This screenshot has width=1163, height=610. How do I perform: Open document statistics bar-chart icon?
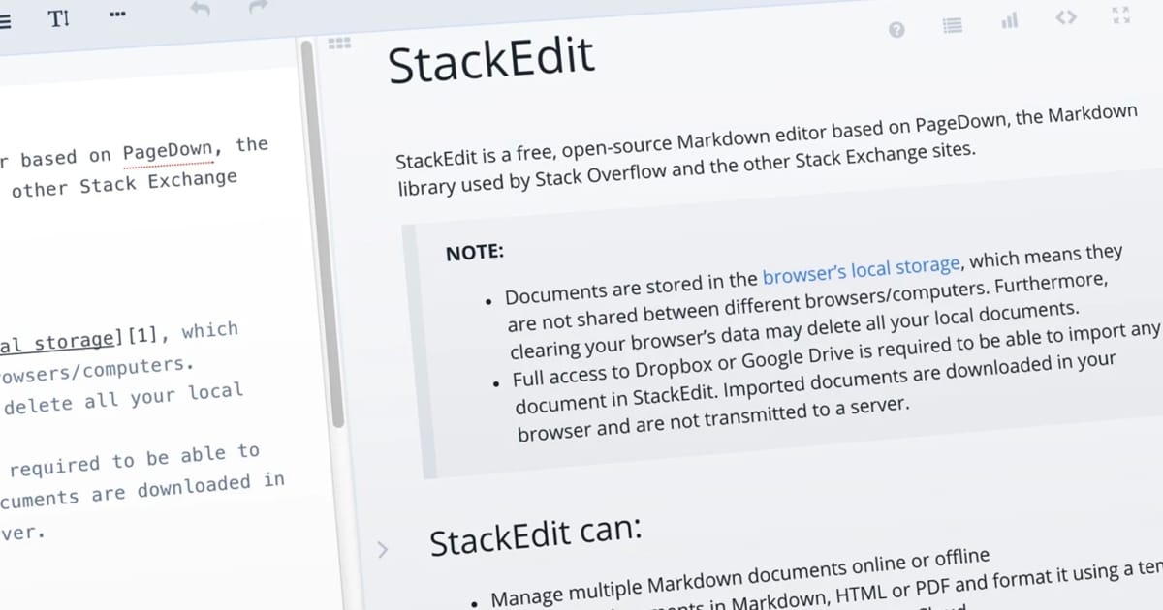pos(1010,20)
